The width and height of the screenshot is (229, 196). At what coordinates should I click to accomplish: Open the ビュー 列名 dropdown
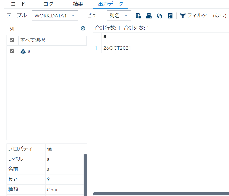119,16
